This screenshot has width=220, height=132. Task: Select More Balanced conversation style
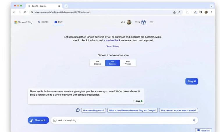(x=113, y=63)
